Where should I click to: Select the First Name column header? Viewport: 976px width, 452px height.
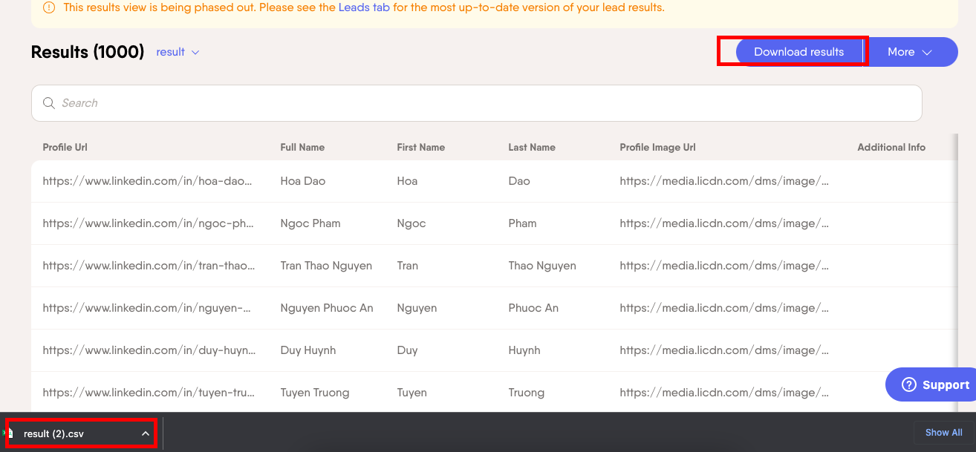click(420, 147)
